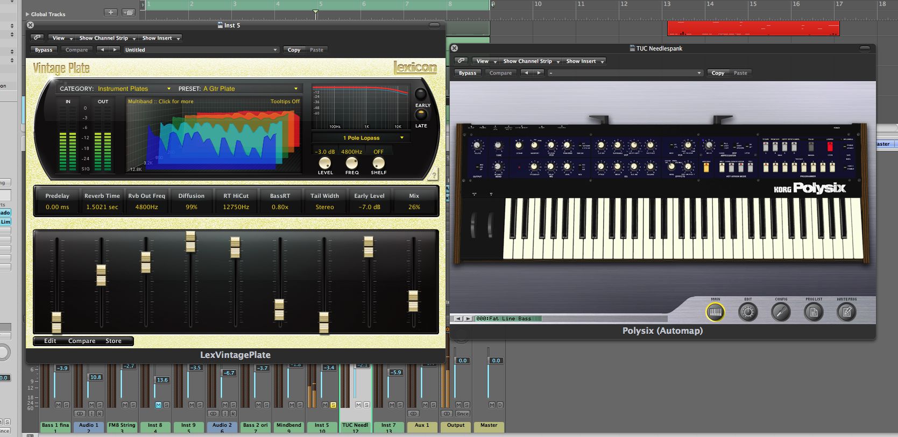
Task: Click the stereo format icon on Aux 1 channel
Action: [413, 414]
